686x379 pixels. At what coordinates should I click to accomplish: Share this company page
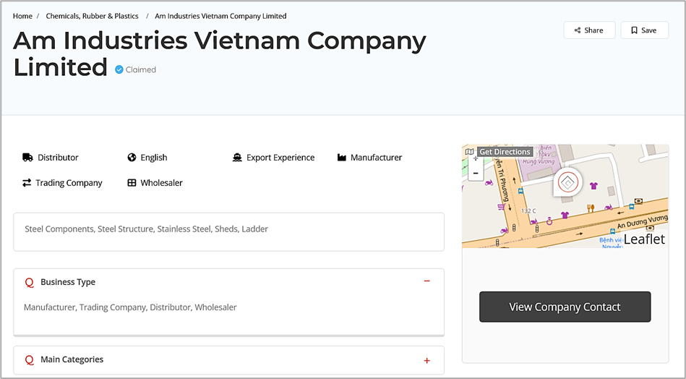click(589, 30)
